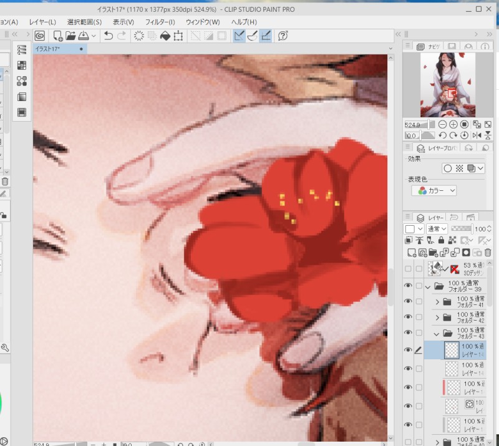Create a new canvas with New icon
499x446 pixels.
click(57, 36)
